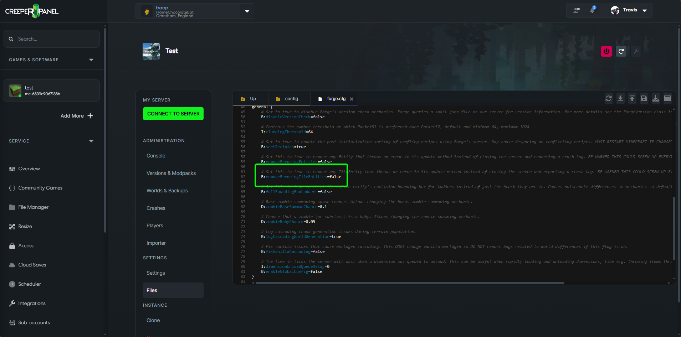Click the File Manager folder icon
The image size is (681, 337).
tap(12, 207)
